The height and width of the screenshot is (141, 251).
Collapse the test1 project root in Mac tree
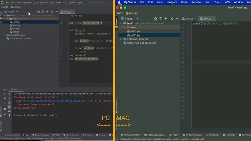pos(121,23)
